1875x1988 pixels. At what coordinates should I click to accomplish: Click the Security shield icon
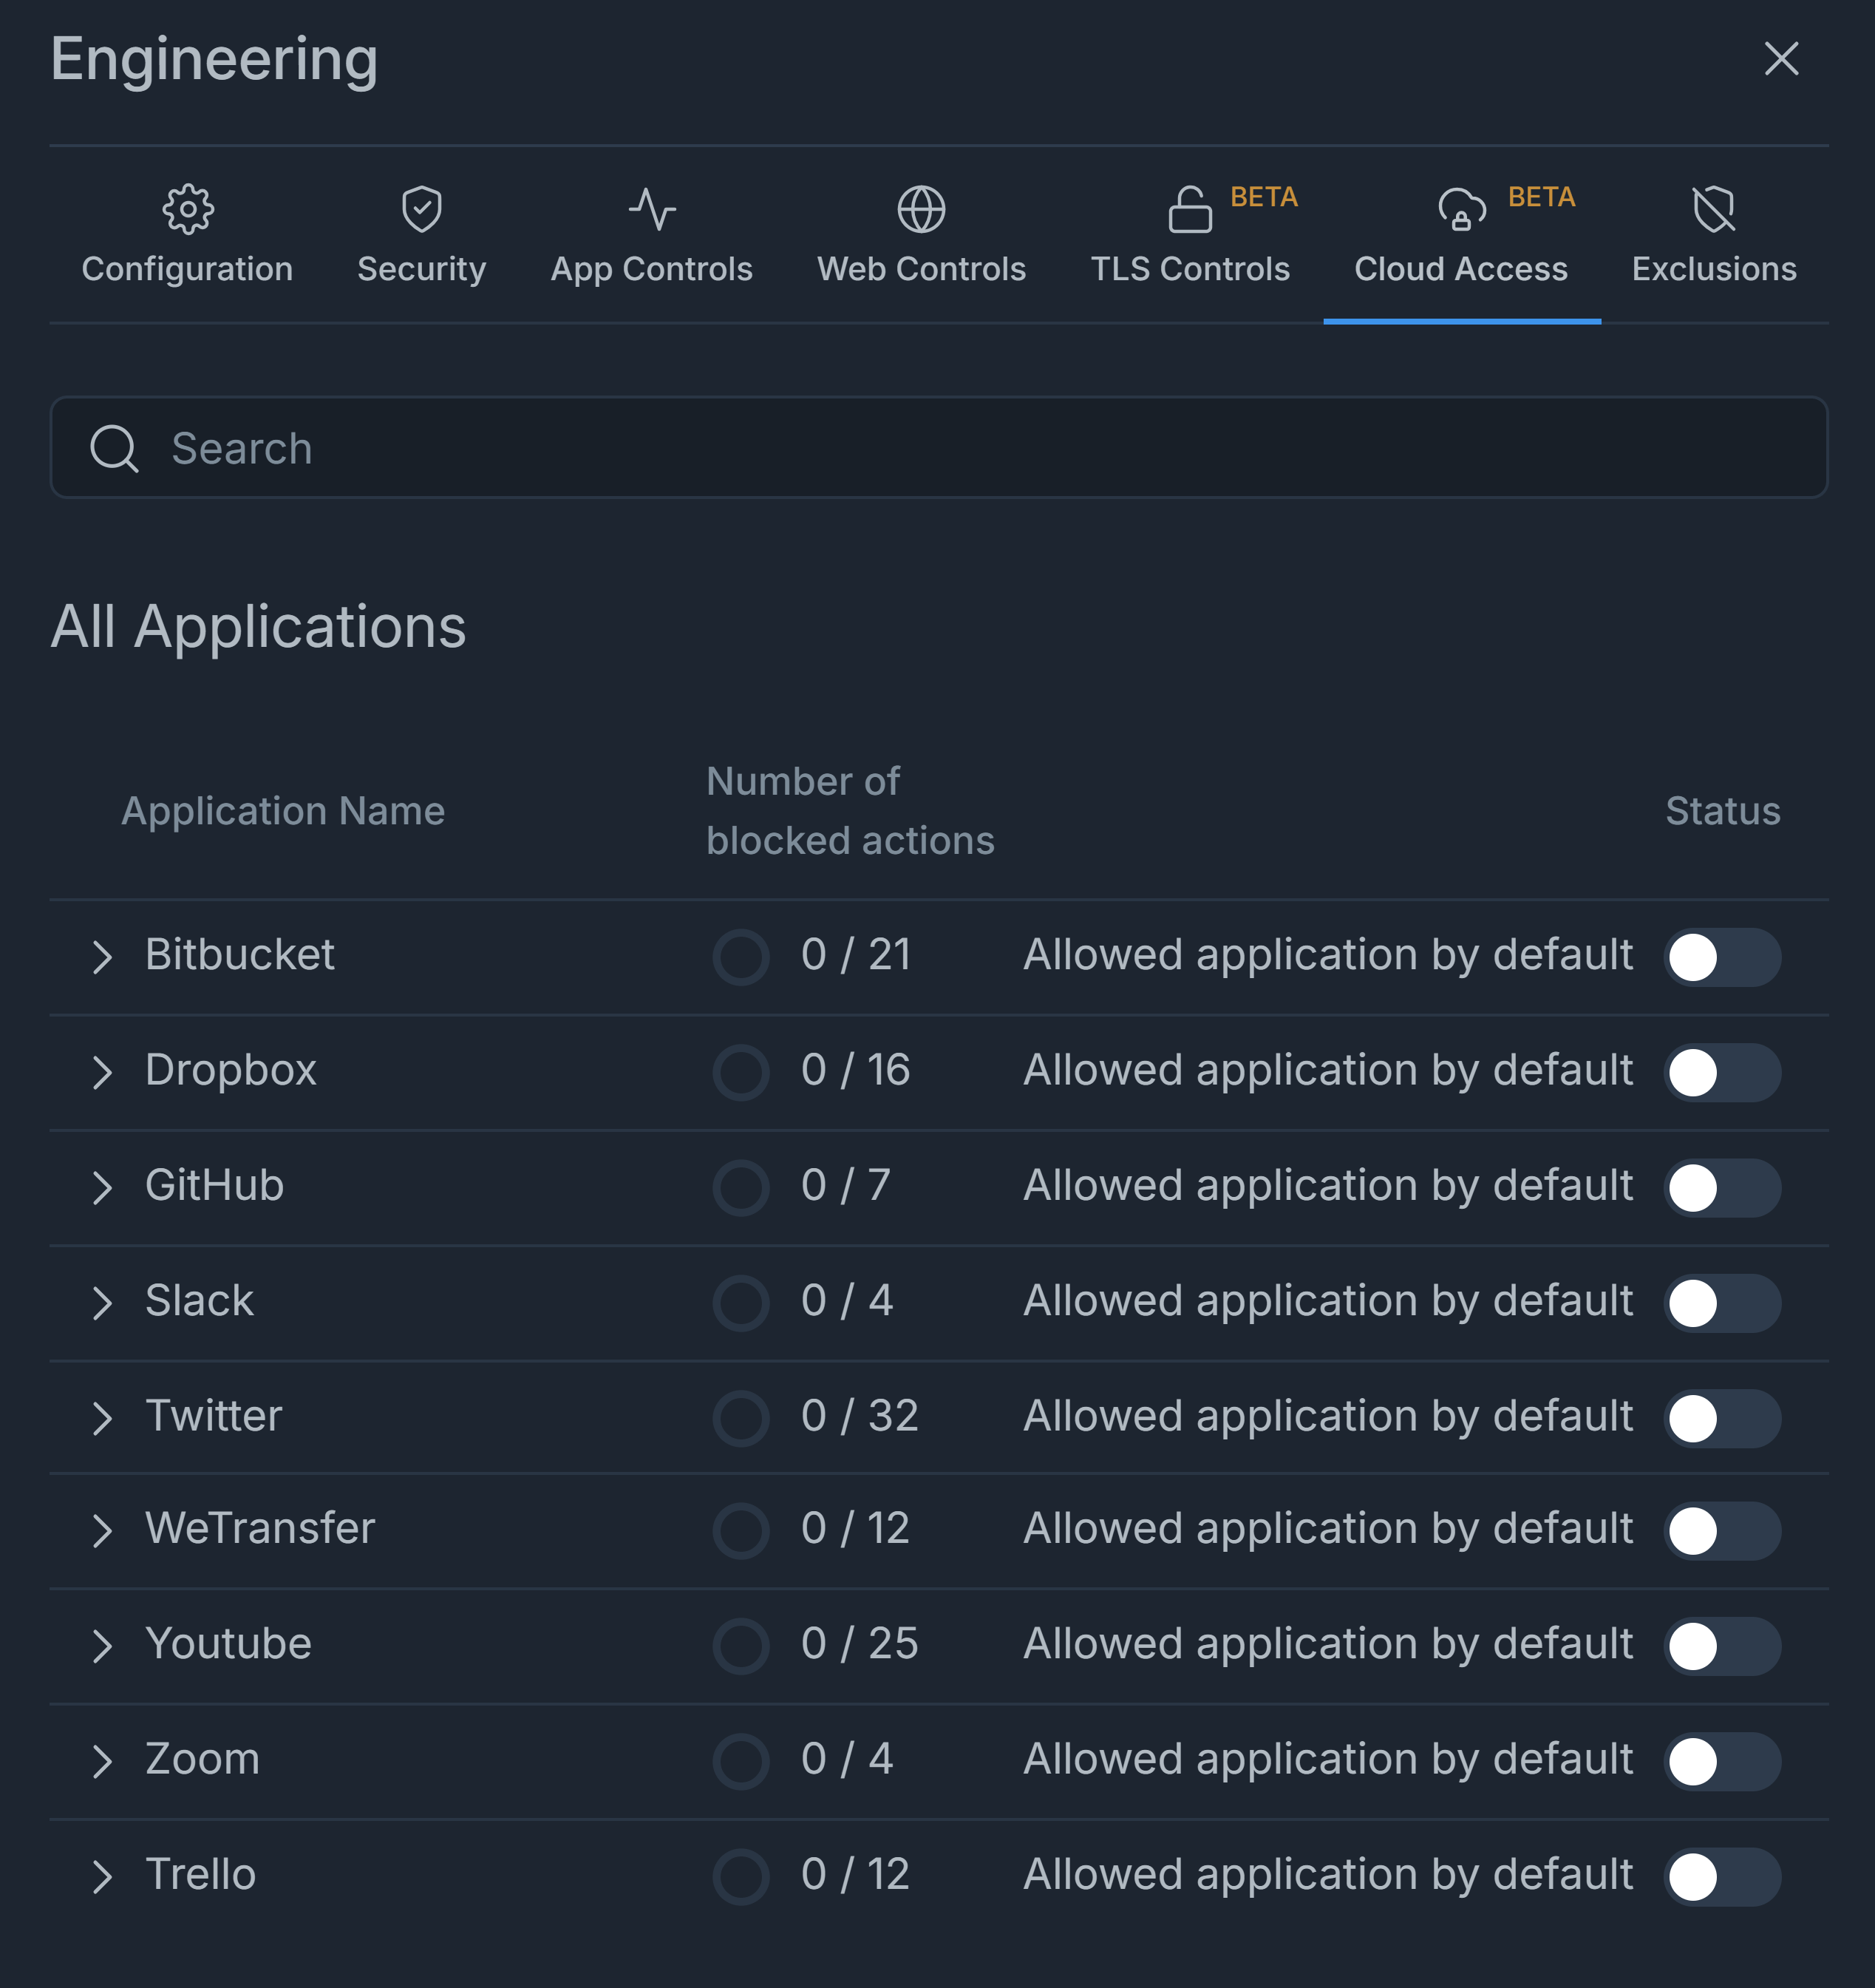click(422, 210)
